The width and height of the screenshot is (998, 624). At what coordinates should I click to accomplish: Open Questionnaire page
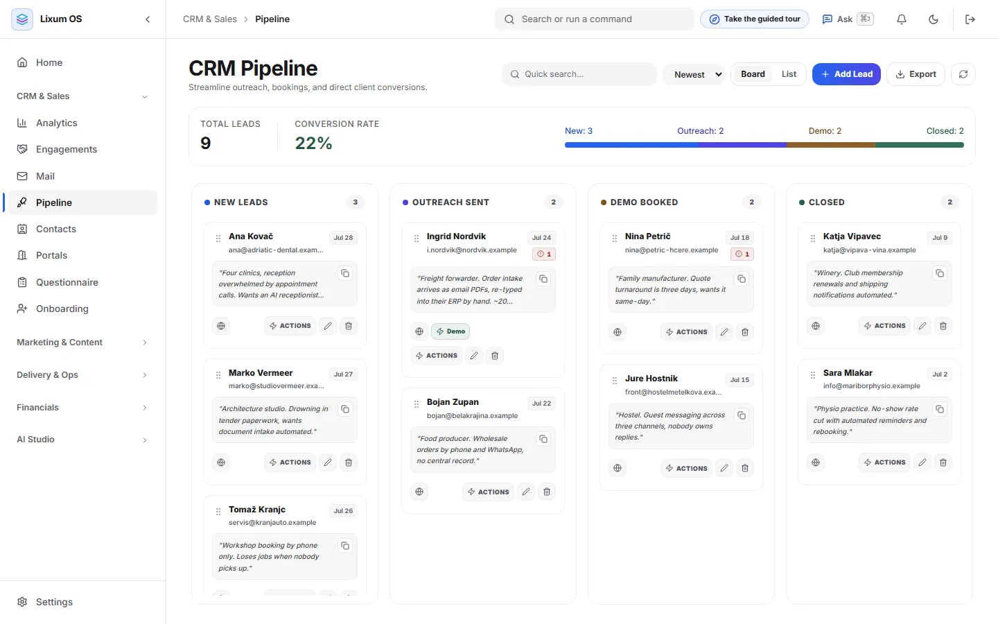coord(83,282)
